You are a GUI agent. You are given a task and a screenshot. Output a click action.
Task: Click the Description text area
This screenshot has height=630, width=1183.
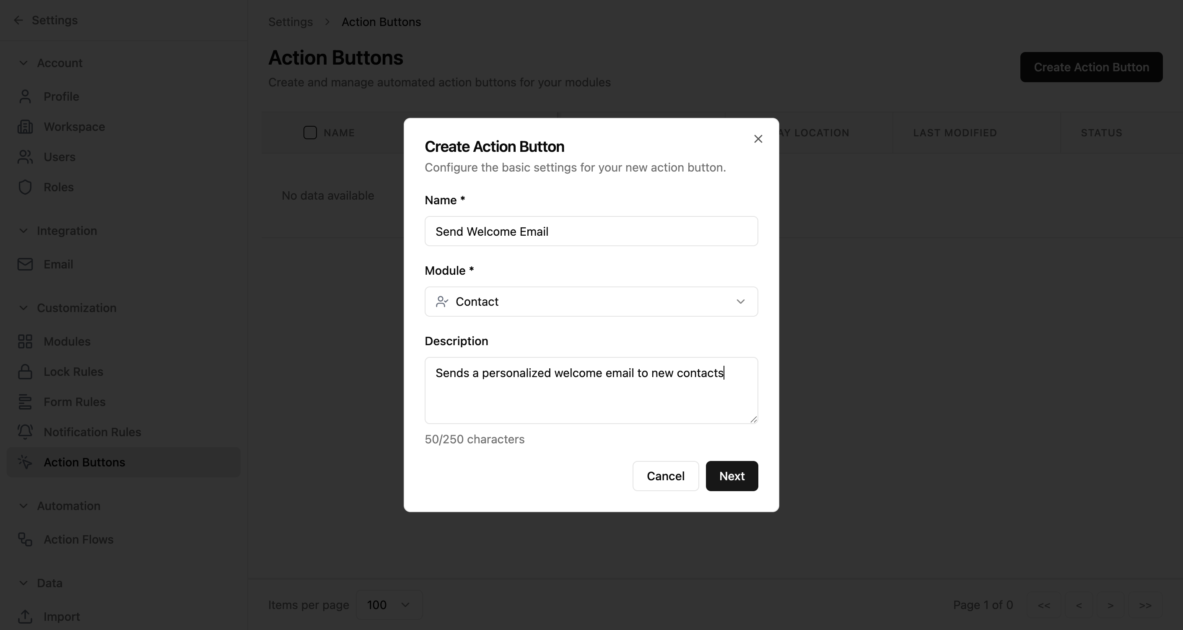(x=591, y=390)
